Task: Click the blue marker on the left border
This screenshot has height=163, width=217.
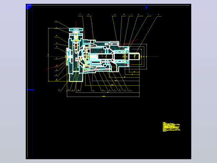Action: point(30,90)
